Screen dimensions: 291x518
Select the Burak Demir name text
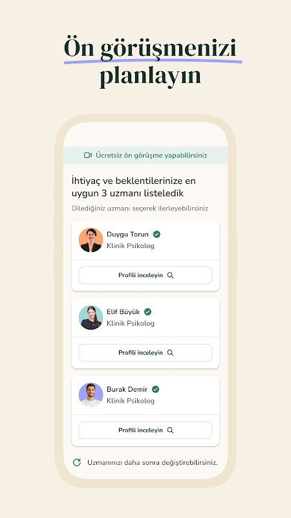[x=127, y=389]
